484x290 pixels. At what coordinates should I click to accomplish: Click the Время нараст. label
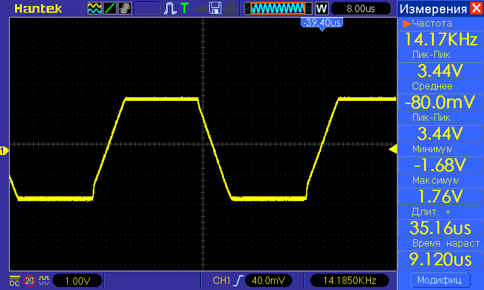point(447,243)
